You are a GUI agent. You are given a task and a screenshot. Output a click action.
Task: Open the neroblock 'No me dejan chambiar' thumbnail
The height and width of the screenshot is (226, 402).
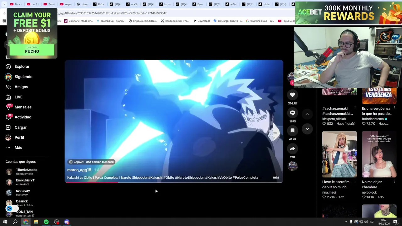[x=379, y=154]
